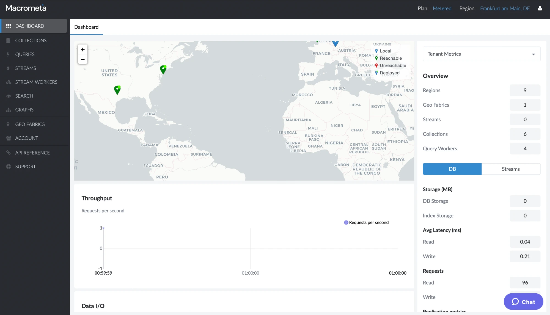Click the Unreachable legend entry on map
The height and width of the screenshot is (315, 550).
391,65
